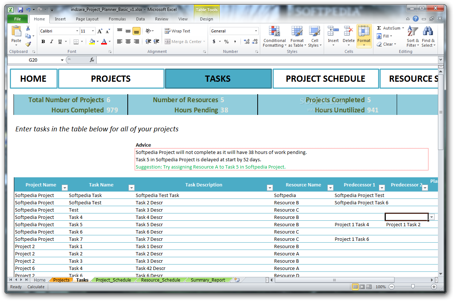
Task: Click the TASKS navigation button
Action: point(218,79)
